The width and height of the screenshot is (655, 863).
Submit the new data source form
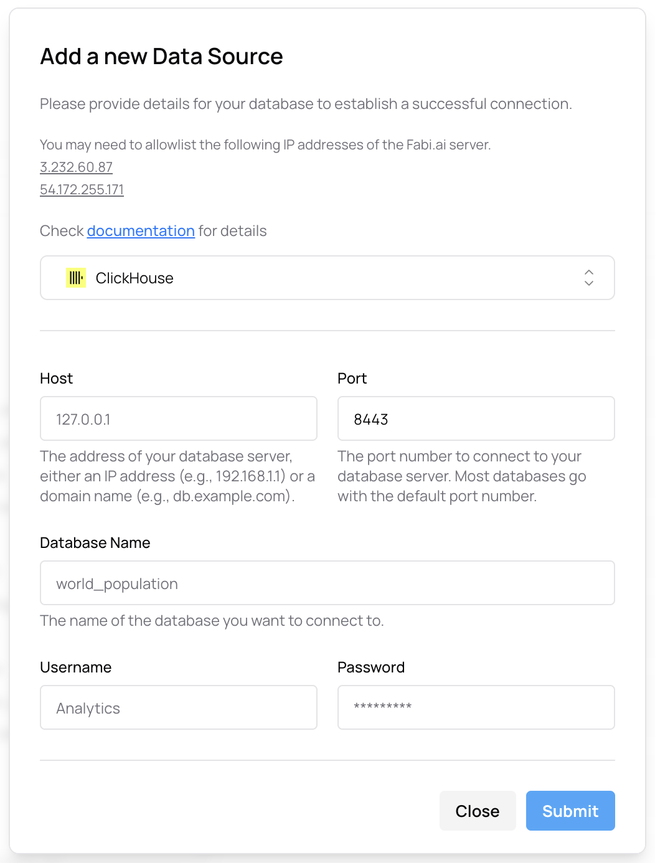570,810
